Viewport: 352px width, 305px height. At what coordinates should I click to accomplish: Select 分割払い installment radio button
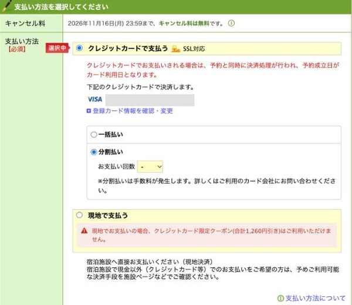(94, 152)
